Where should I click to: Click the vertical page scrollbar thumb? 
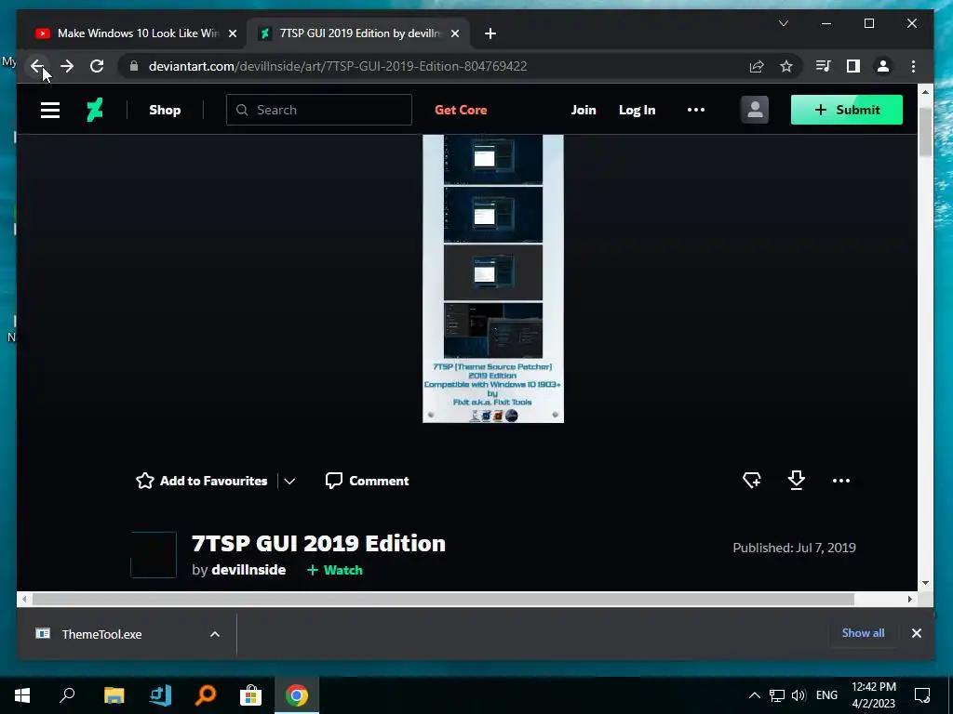(x=925, y=132)
